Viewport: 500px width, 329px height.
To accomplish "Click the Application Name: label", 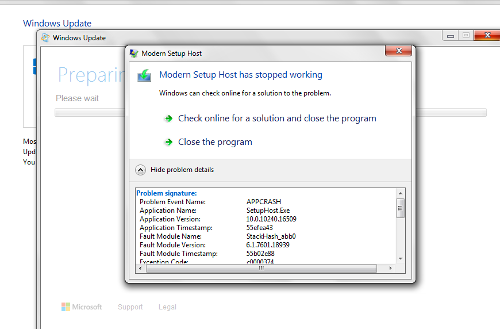I will (168, 211).
